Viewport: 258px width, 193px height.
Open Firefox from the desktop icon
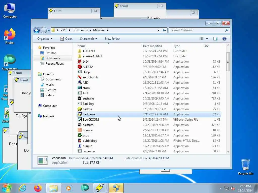click(x=10, y=36)
